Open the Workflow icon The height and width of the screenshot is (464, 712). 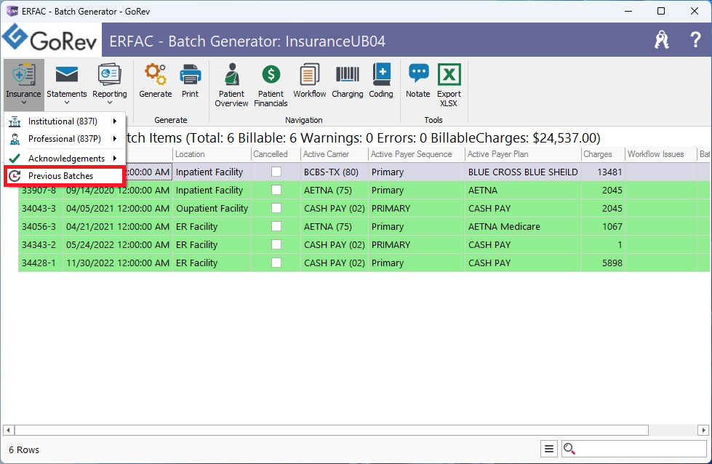[310, 75]
